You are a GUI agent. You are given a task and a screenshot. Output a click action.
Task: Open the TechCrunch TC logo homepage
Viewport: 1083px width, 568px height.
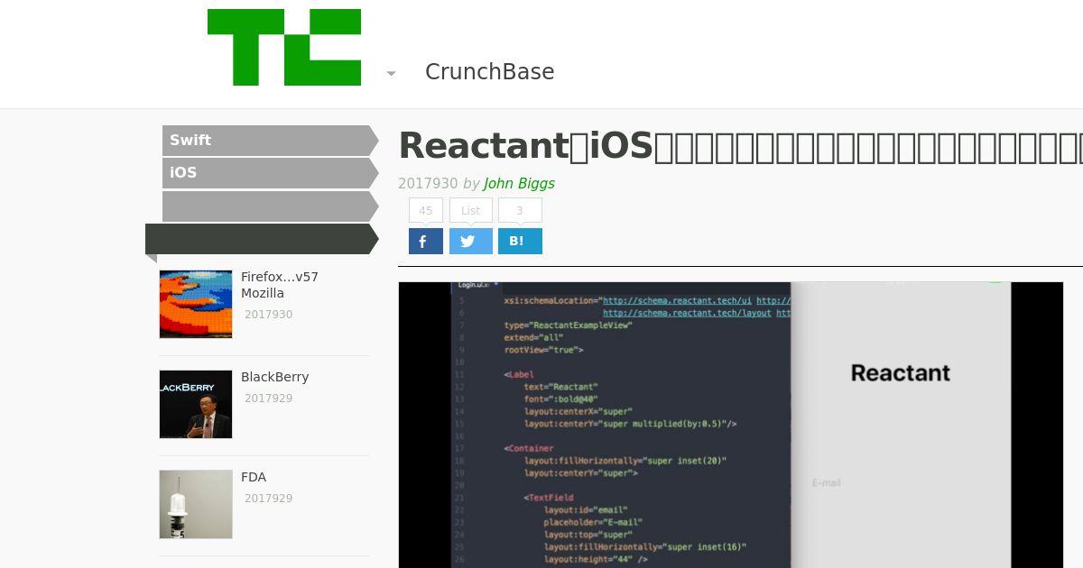pos(284,48)
